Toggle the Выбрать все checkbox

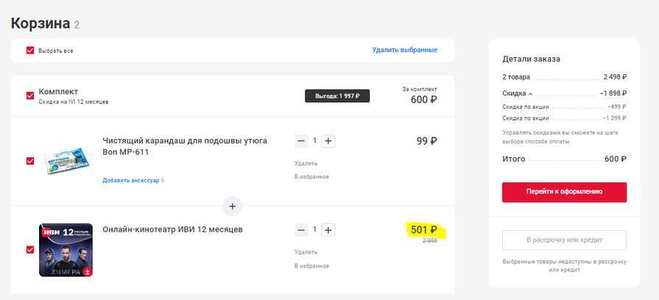[x=30, y=51]
